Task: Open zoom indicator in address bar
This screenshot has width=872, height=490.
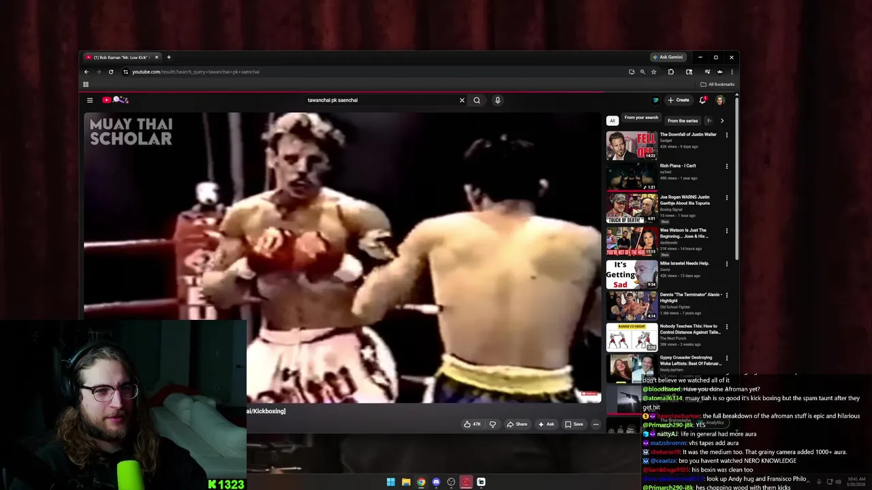Action: tap(642, 71)
